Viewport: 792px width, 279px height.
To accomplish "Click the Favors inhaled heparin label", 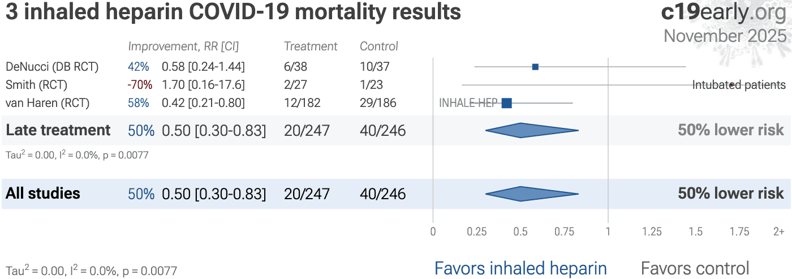I will (x=520, y=268).
